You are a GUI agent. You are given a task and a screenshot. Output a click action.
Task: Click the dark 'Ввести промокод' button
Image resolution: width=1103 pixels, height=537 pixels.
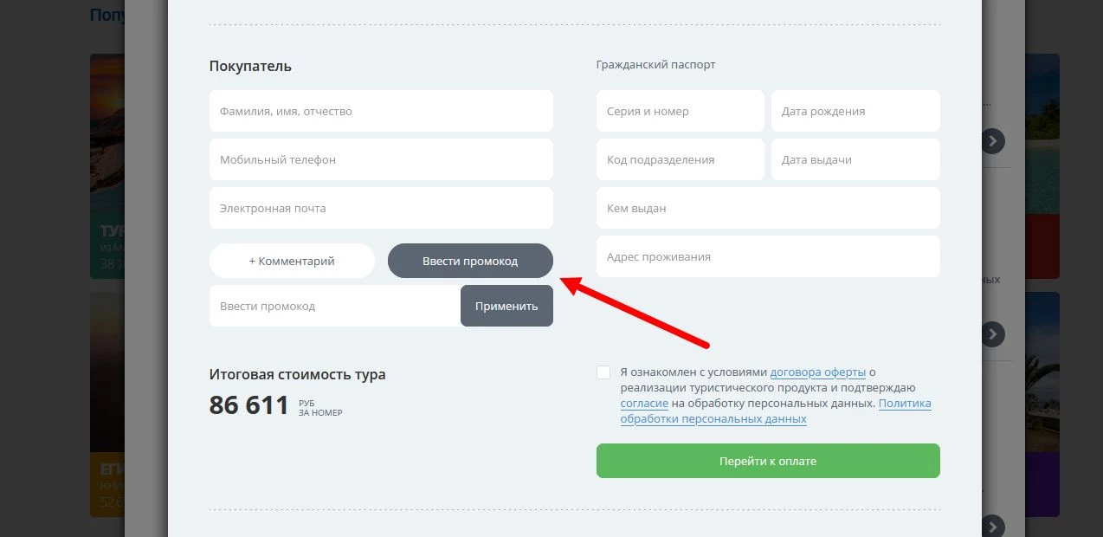470,261
